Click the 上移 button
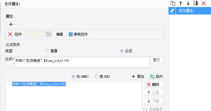The width and height of the screenshot is (211, 111). pos(153,93)
